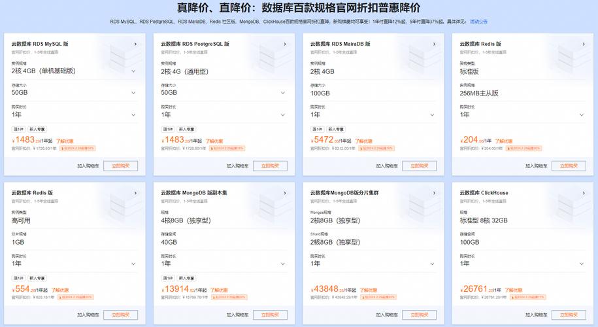Click 新人专享 tag on RDS MySQL card

pyautogui.click(x=37, y=129)
